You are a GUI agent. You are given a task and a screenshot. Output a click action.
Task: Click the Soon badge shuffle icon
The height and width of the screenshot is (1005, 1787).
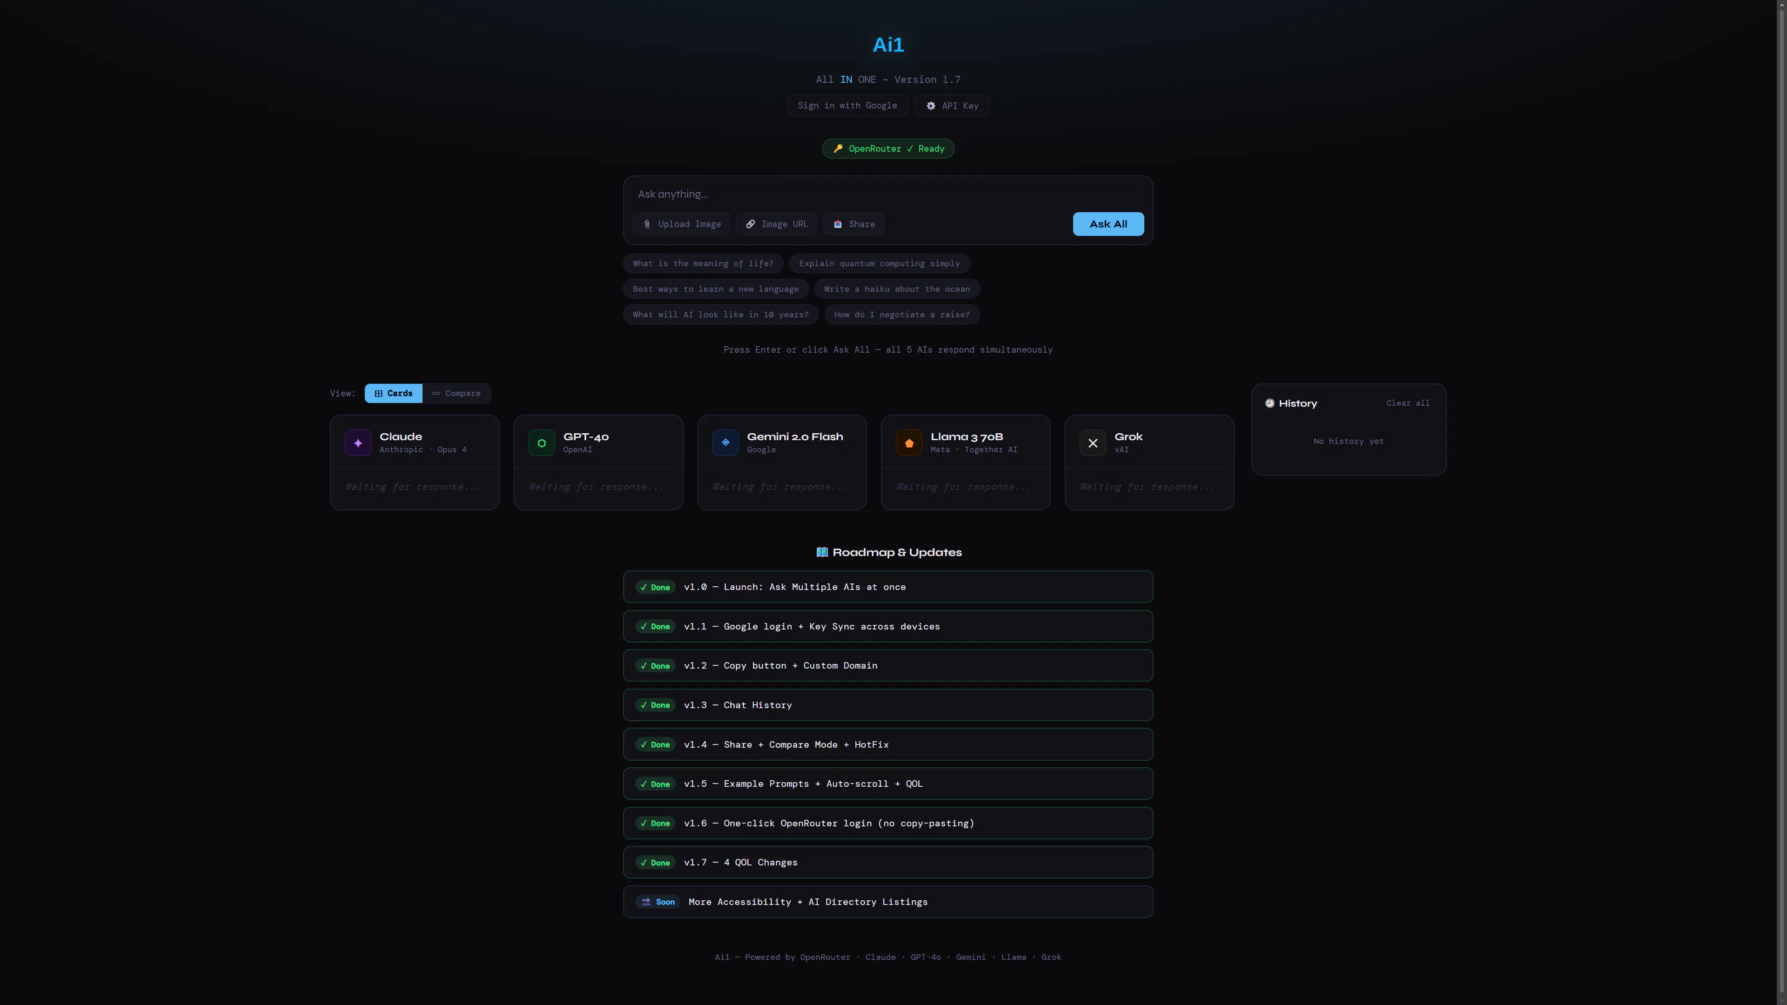tap(646, 902)
